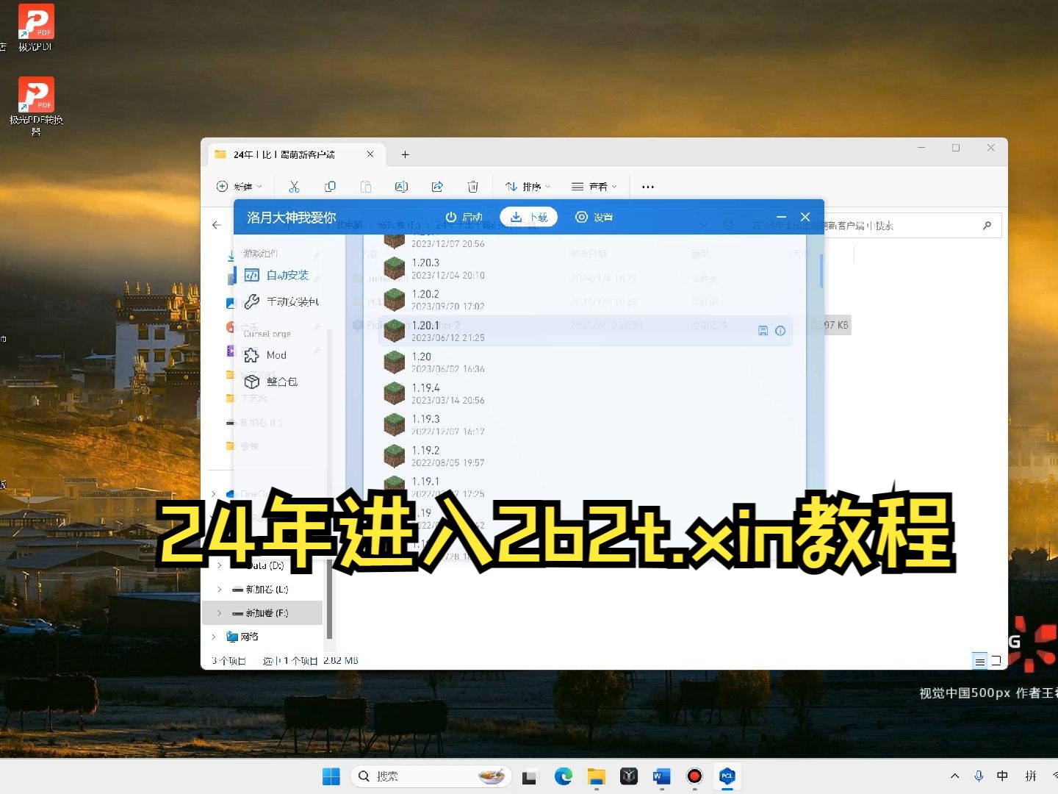Screen dimensions: 1058x794
Task: Open the first 极光PDF desktop shortcut
Action: 35,29
